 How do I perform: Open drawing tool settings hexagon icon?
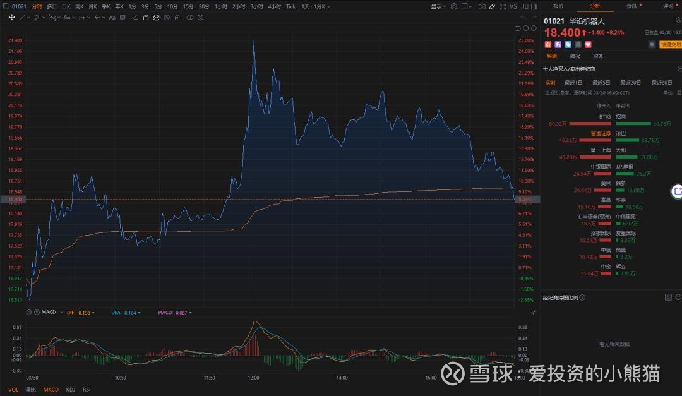tap(201, 18)
